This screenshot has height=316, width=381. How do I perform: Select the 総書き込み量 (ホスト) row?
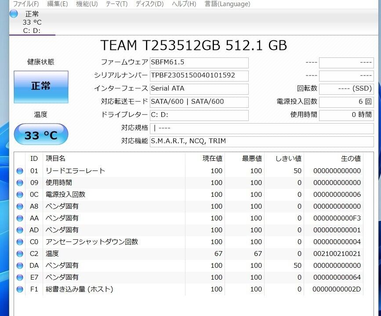point(189,289)
